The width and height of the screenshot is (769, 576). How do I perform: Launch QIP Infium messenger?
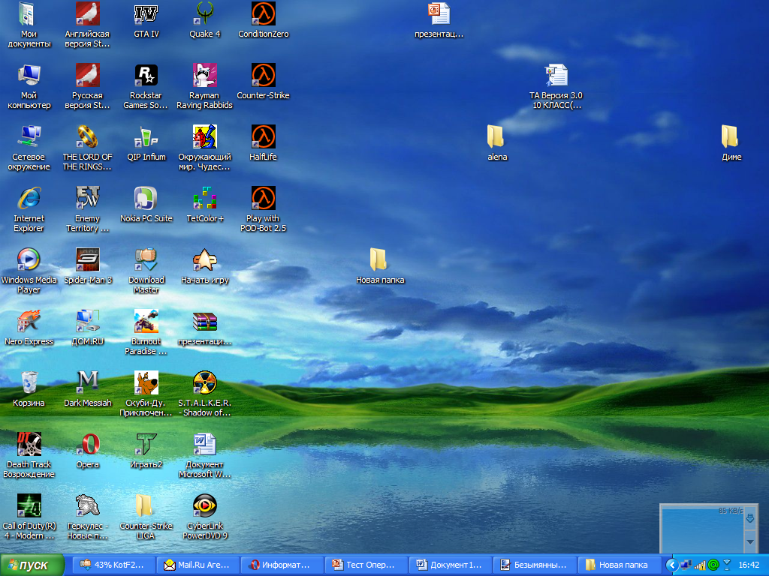(x=146, y=143)
